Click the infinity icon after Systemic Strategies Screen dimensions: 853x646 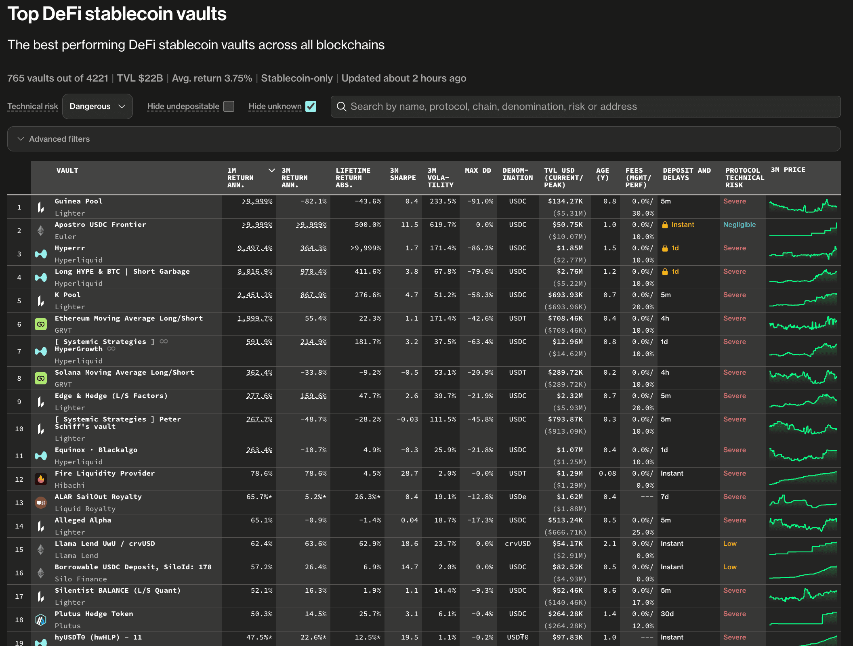click(x=164, y=342)
